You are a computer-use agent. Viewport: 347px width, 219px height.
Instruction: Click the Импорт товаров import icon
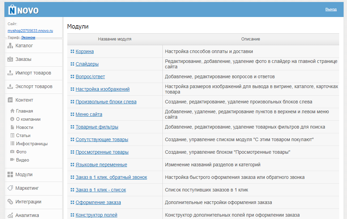point(10,73)
